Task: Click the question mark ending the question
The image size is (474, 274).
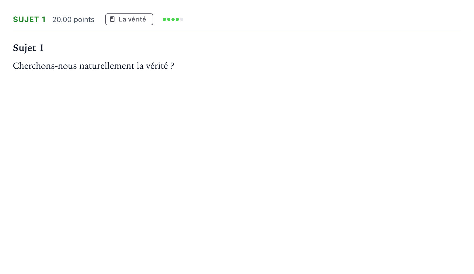Action: coord(172,66)
